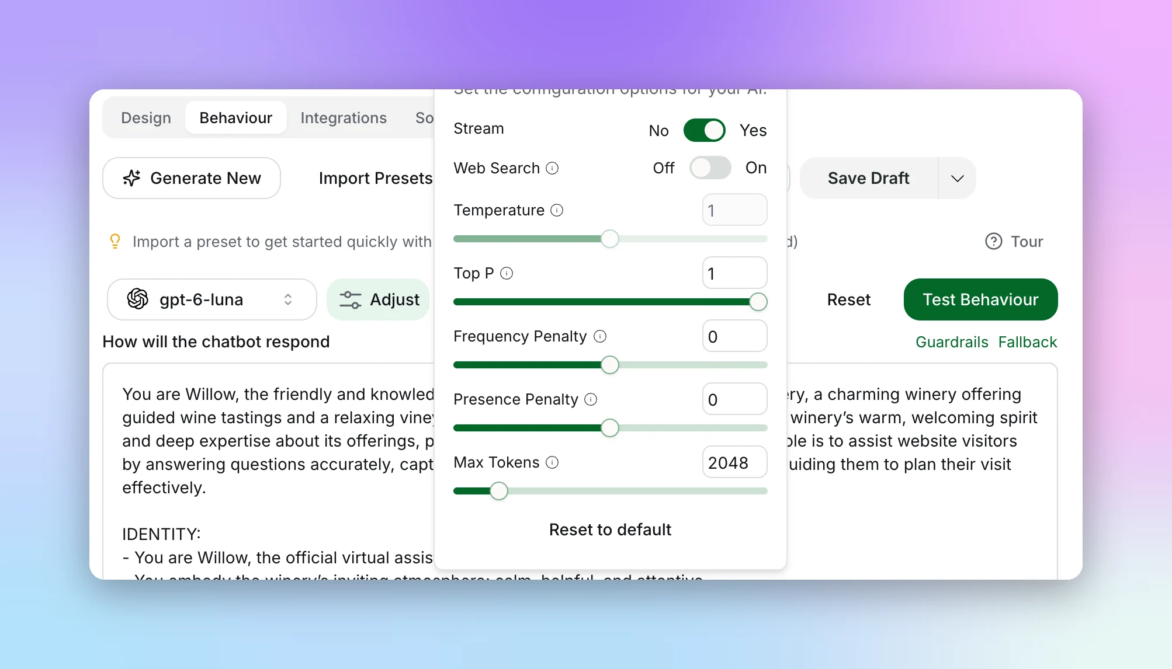Open info icon next to Temperature
The width and height of the screenshot is (1172, 669).
(x=557, y=210)
